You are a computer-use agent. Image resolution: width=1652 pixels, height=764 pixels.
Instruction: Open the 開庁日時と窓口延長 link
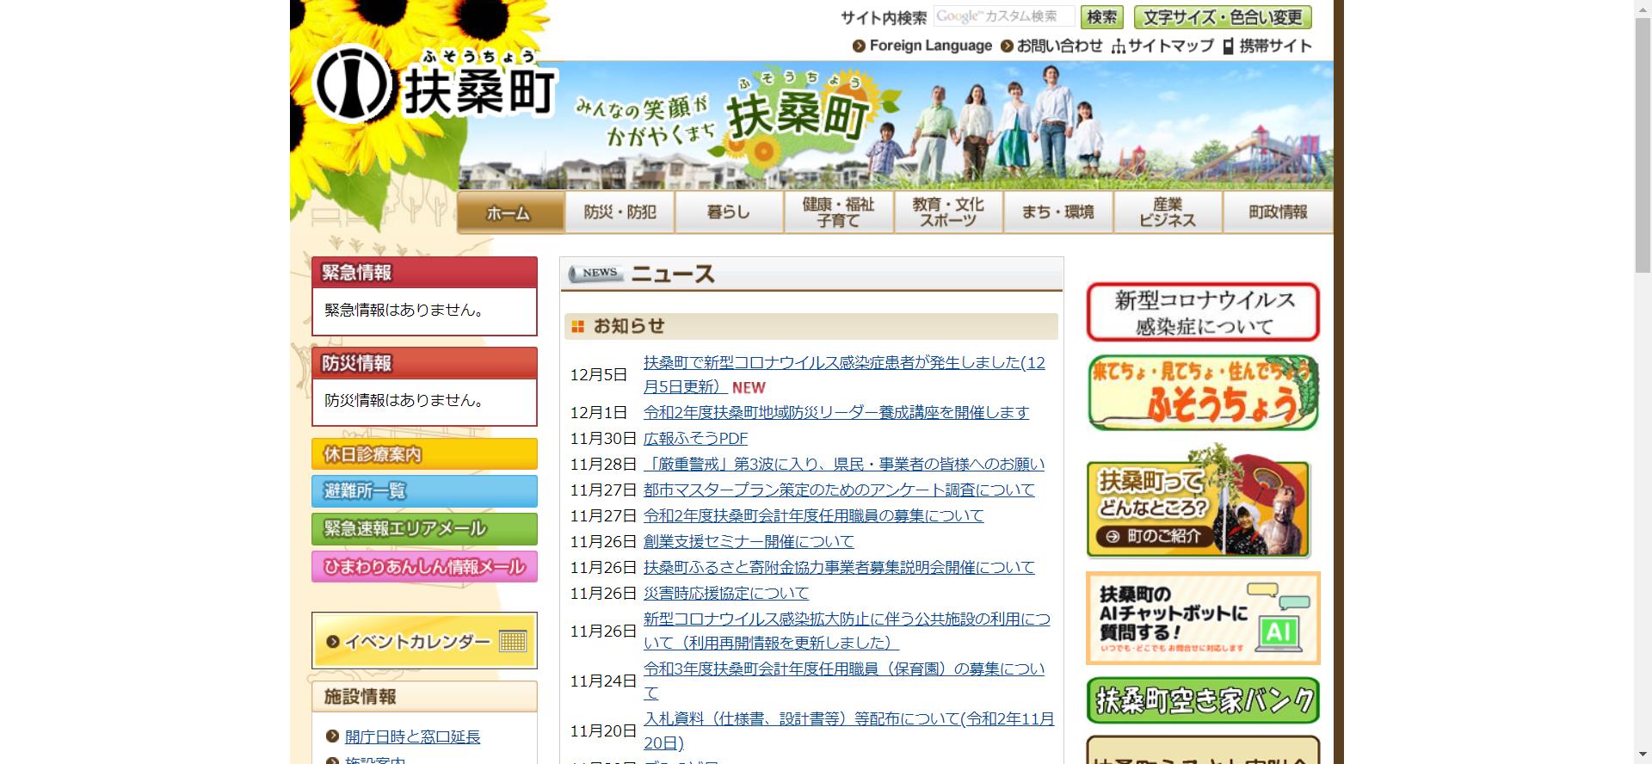point(412,736)
